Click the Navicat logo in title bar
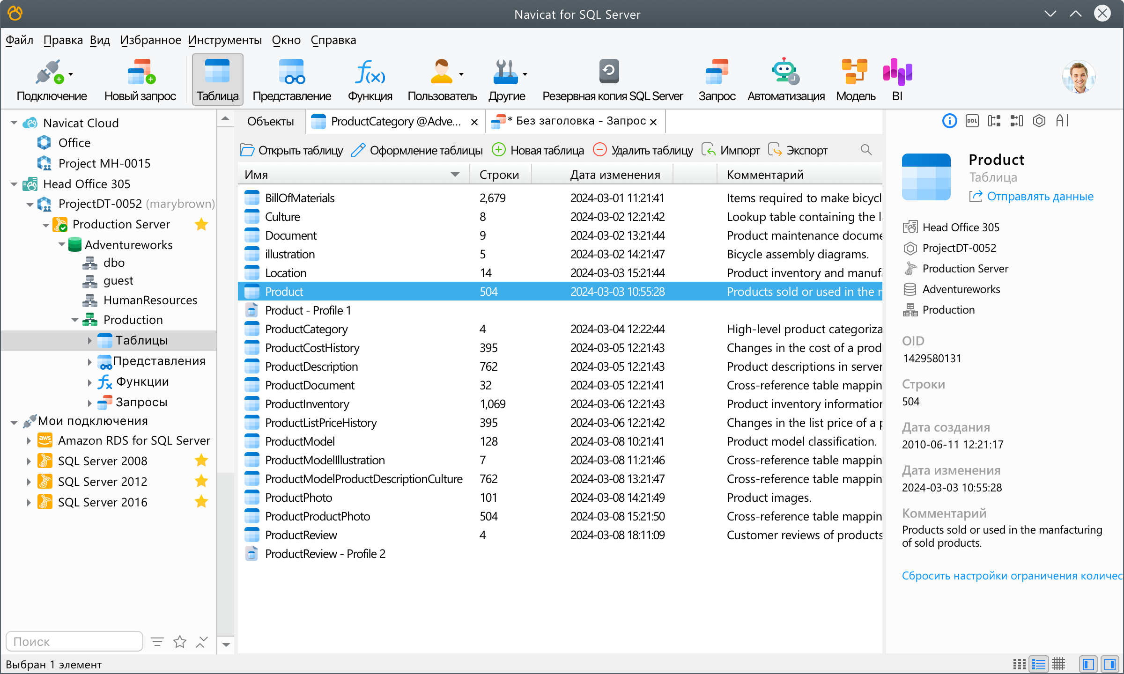This screenshot has height=674, width=1124. (15, 13)
